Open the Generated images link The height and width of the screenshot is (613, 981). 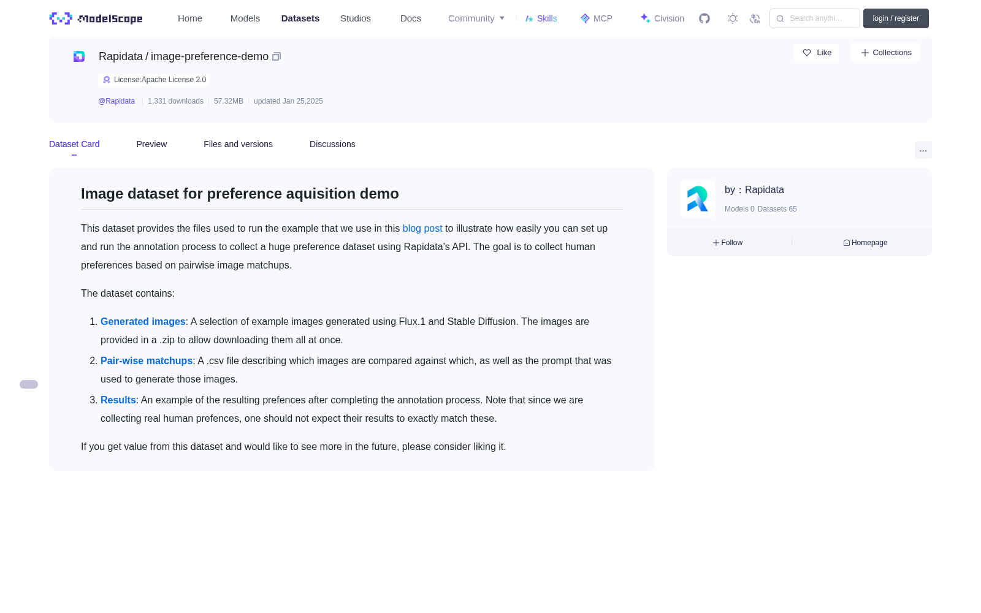[x=143, y=322]
